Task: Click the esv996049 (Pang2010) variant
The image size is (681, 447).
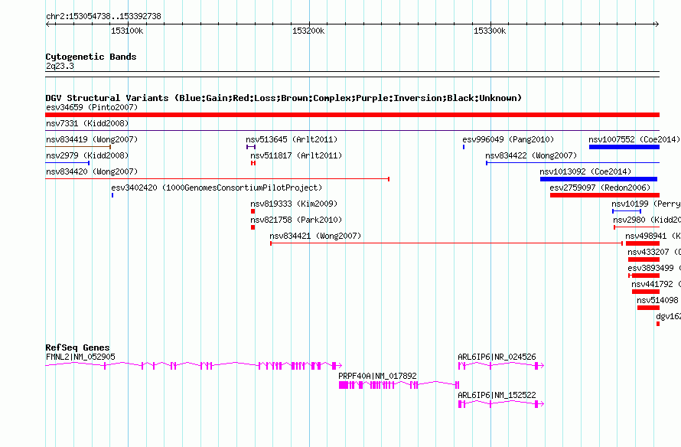Action: [x=464, y=147]
